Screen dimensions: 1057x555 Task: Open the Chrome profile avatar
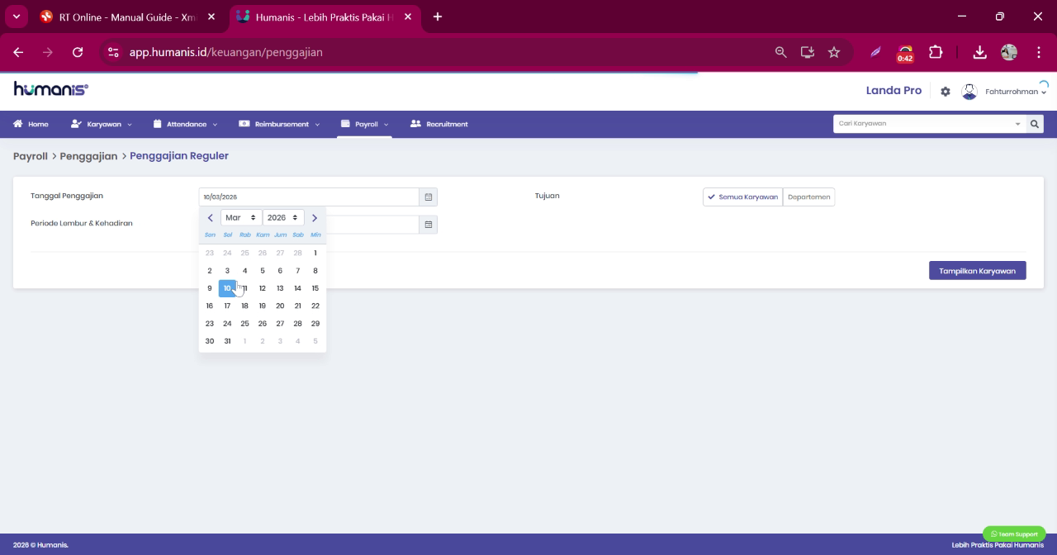[1009, 52]
